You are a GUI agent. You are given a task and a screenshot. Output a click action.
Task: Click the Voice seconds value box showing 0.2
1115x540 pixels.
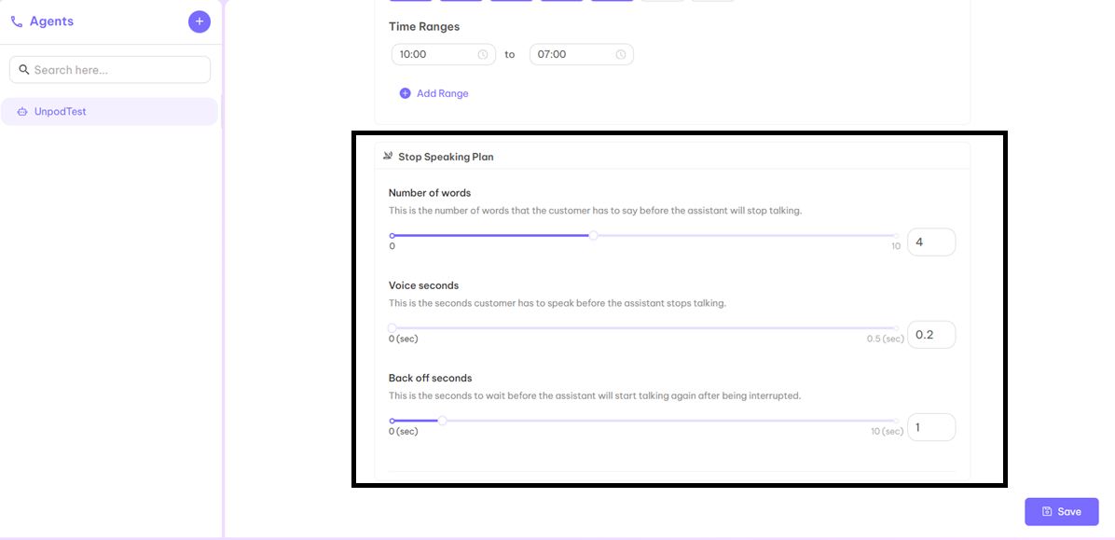931,335
